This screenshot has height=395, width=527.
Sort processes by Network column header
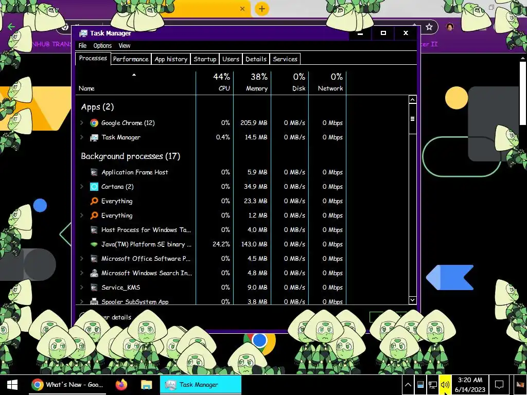point(328,83)
